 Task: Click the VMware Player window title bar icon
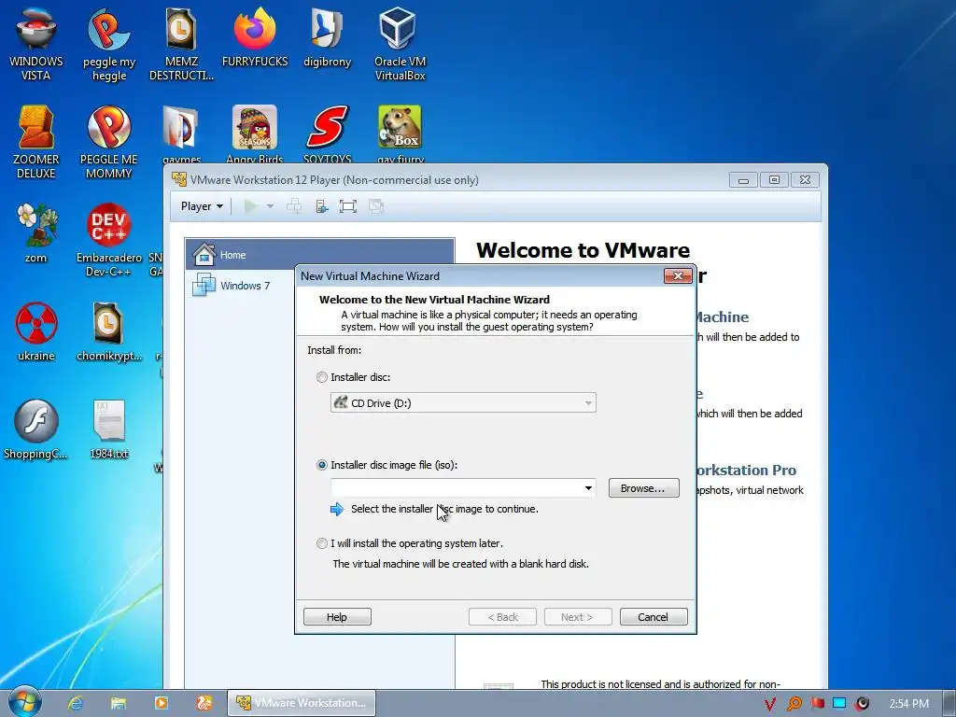click(x=179, y=179)
